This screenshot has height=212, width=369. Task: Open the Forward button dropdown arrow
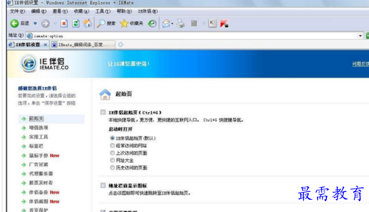[x=55, y=23]
